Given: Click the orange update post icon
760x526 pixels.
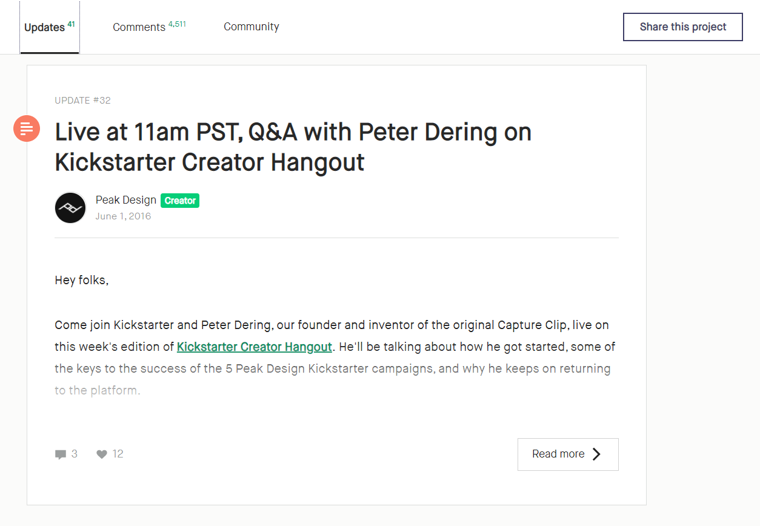Looking at the screenshot, I should click(27, 128).
